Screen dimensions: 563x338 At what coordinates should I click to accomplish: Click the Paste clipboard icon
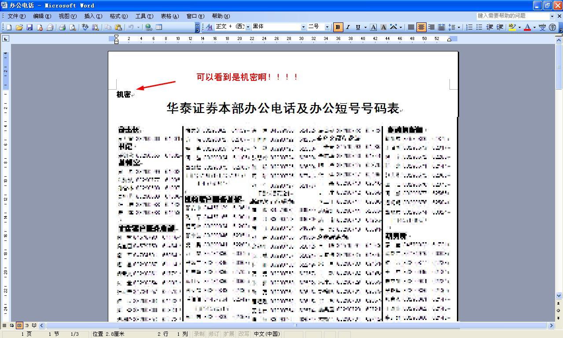click(118, 27)
